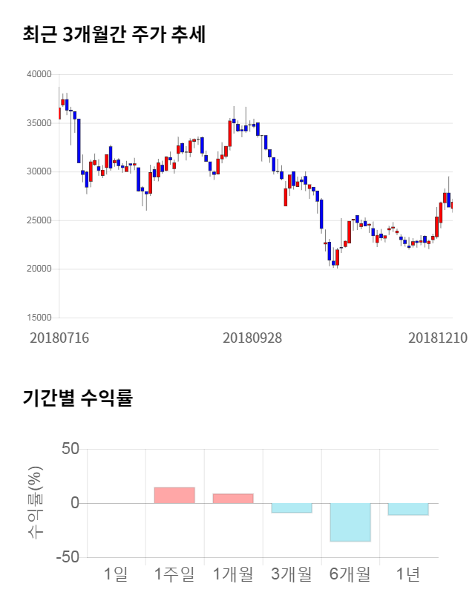Select the 1년 period label

408,574
